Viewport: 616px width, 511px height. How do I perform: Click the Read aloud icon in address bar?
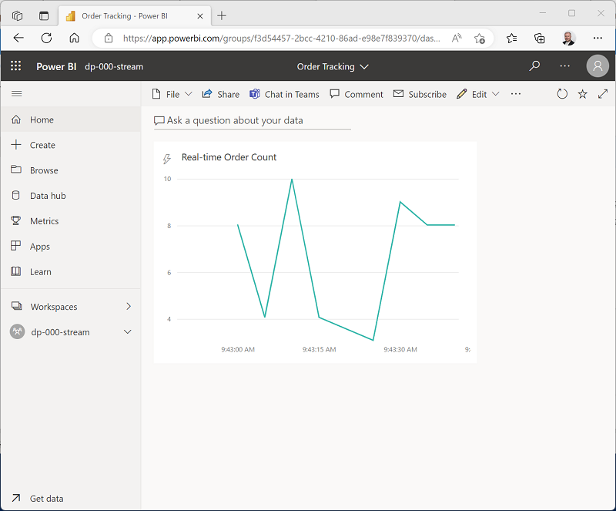pos(457,39)
